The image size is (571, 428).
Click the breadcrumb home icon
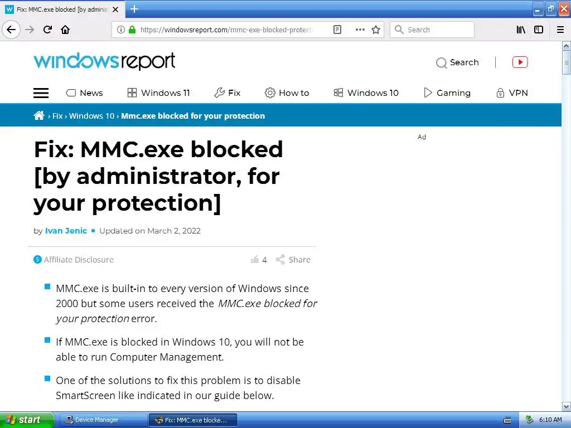(x=39, y=115)
